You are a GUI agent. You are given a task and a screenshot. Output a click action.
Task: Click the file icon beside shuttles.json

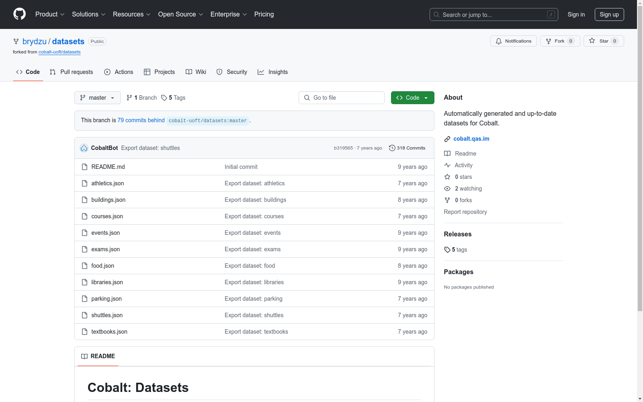[84, 315]
